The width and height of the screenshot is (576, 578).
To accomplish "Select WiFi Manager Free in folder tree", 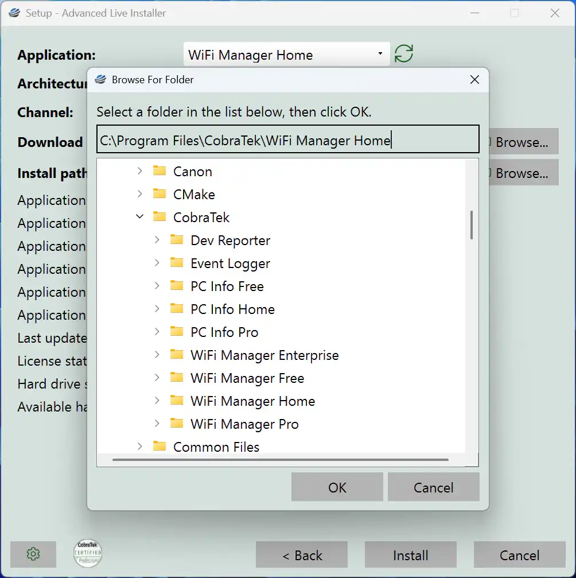I will coord(247,378).
